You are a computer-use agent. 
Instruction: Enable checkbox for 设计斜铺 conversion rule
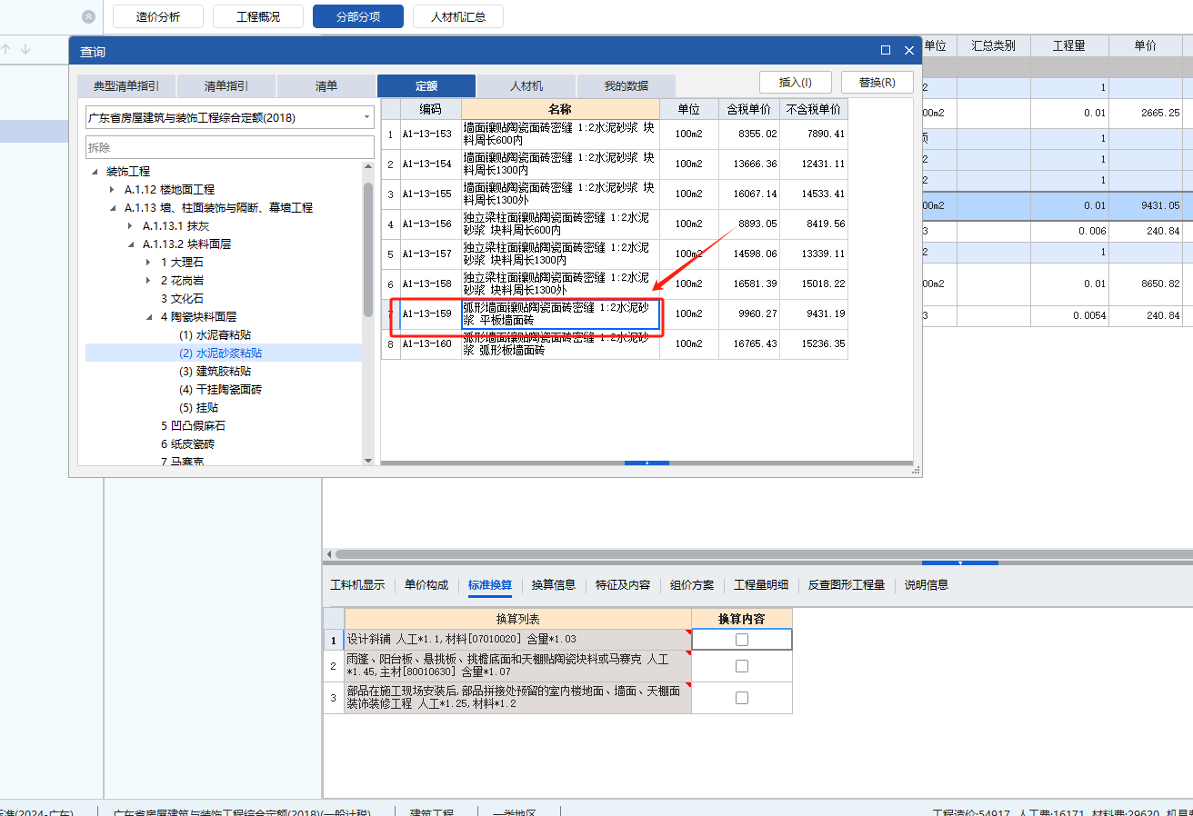pos(741,639)
